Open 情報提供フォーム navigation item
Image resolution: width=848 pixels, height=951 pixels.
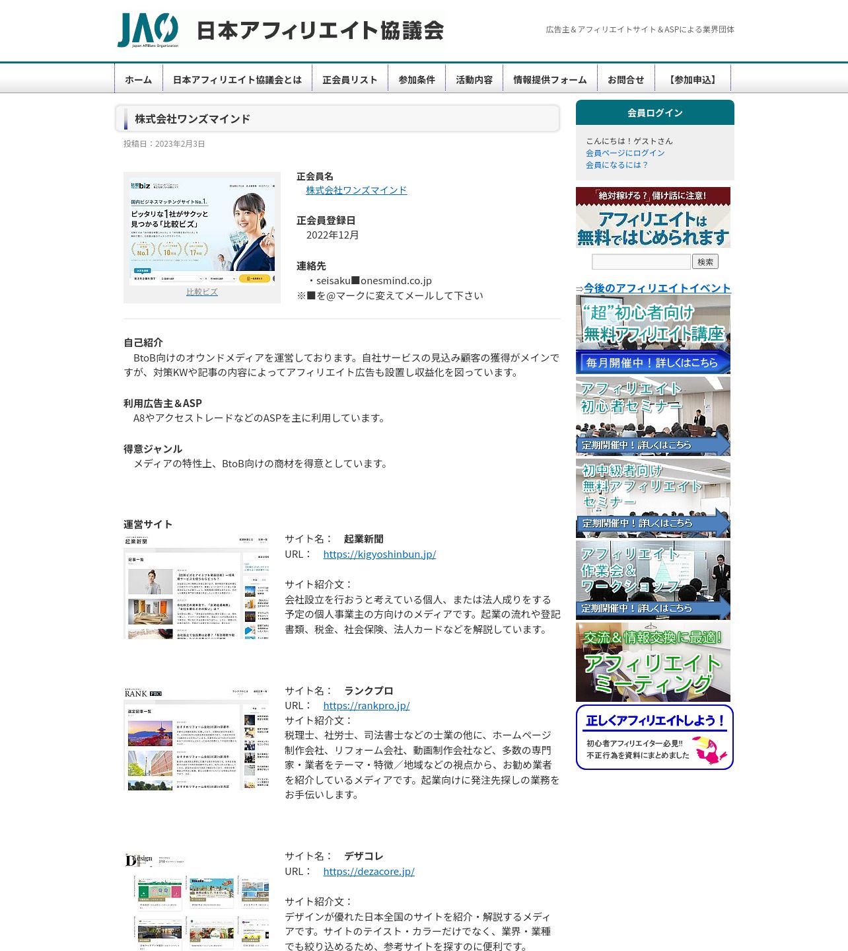[x=550, y=79]
